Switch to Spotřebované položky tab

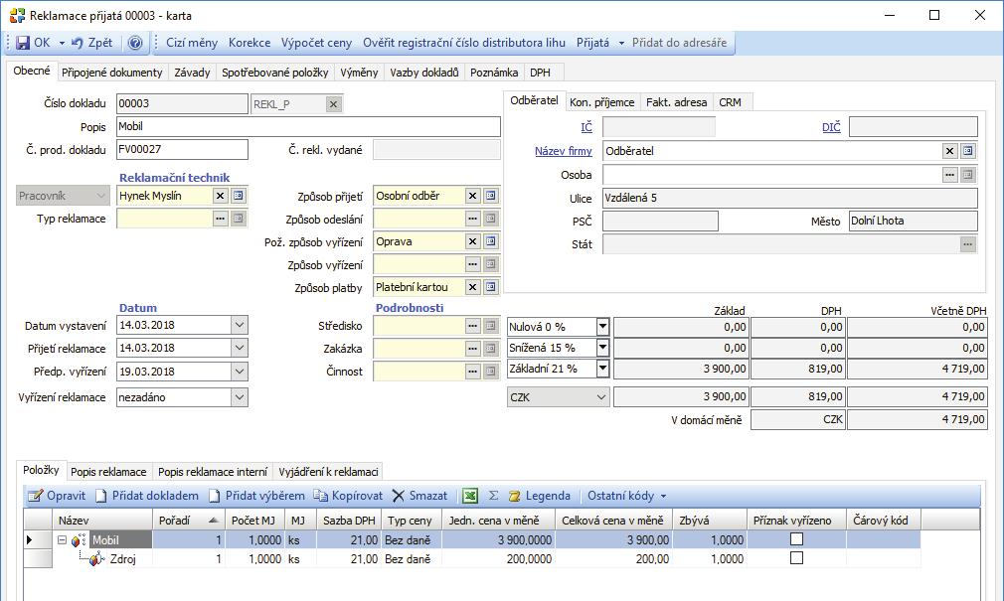tap(274, 73)
